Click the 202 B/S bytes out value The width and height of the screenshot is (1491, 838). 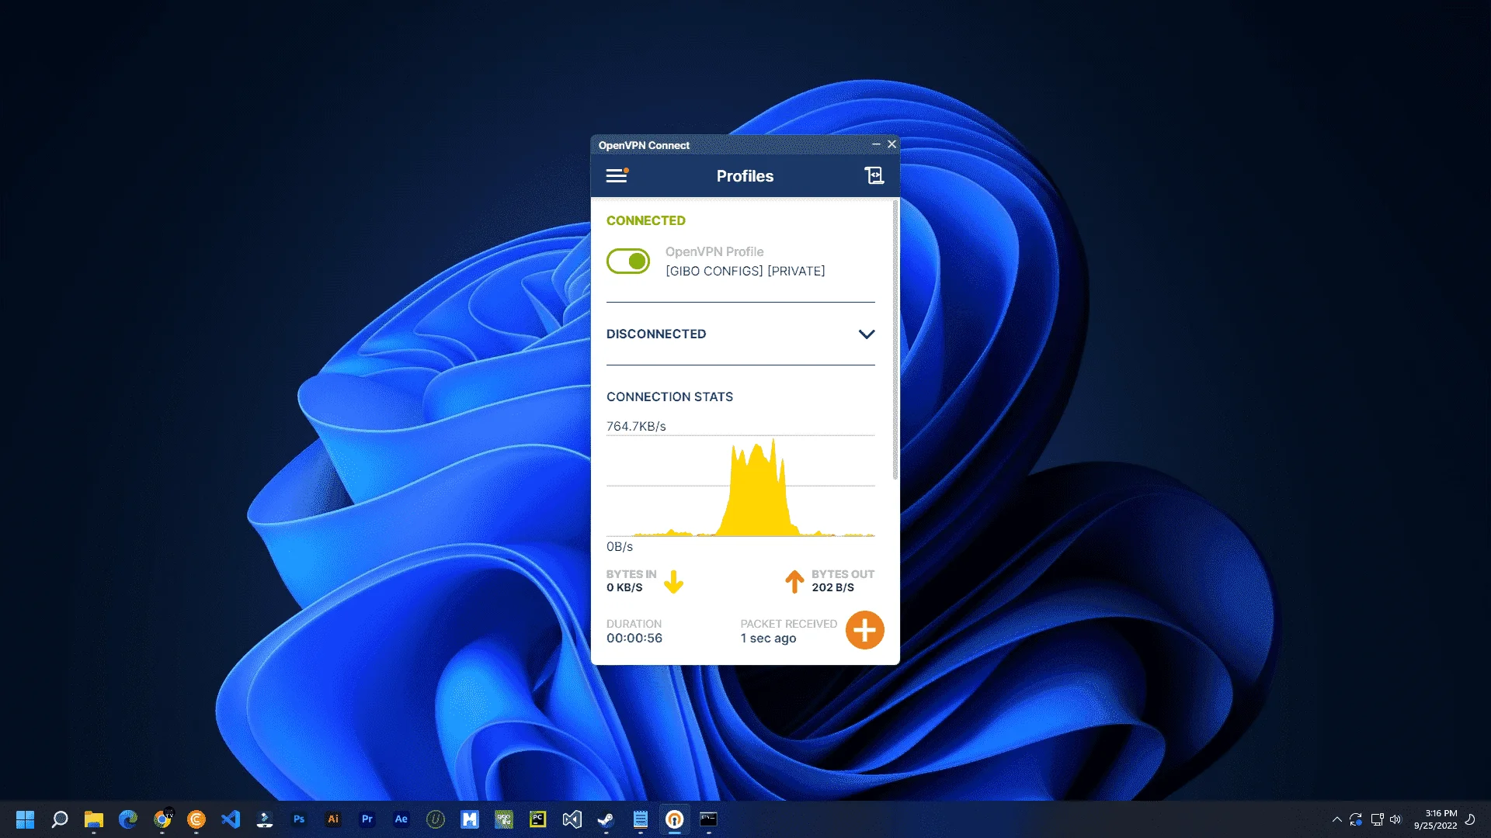coord(832,587)
